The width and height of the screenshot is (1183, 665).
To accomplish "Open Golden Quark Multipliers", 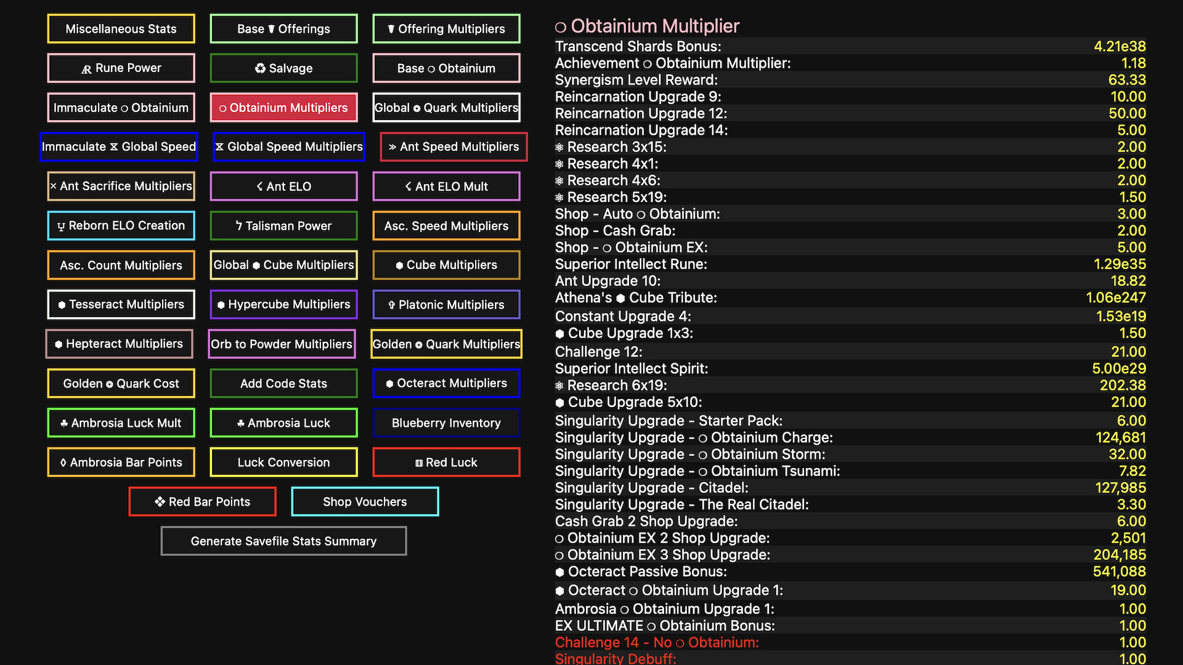I will [446, 344].
